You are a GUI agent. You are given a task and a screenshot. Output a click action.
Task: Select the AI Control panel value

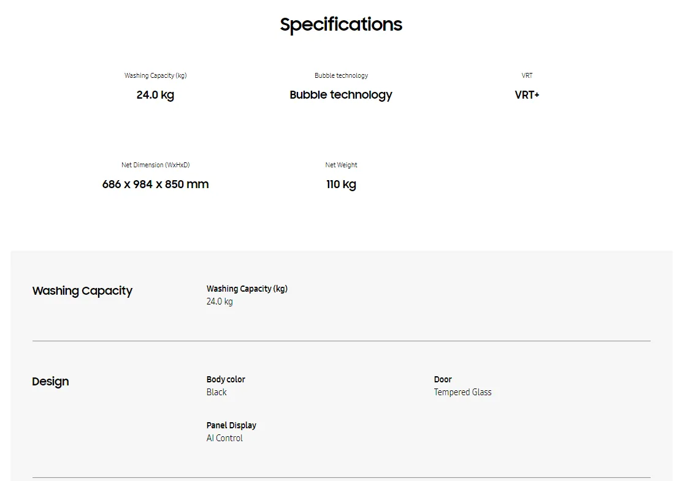224,438
